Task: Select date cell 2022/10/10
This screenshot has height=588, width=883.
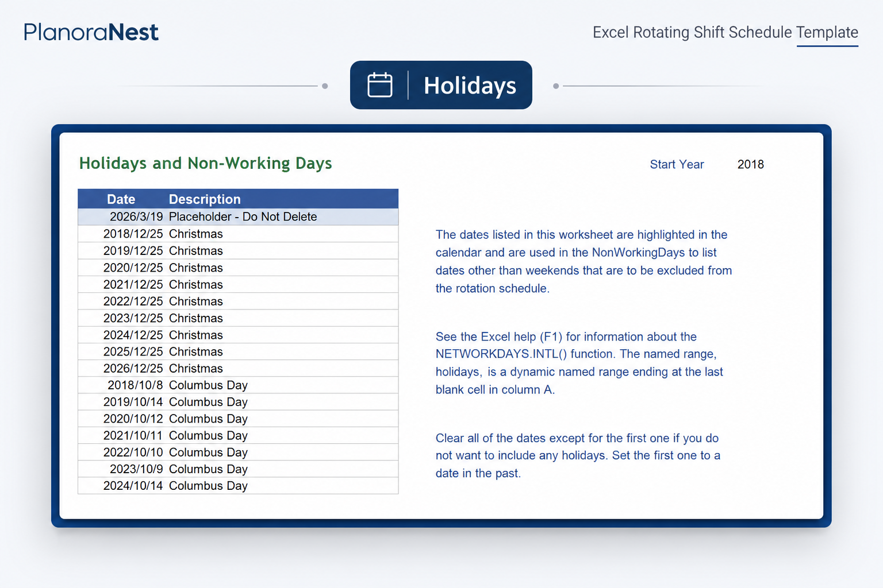Action: (133, 452)
